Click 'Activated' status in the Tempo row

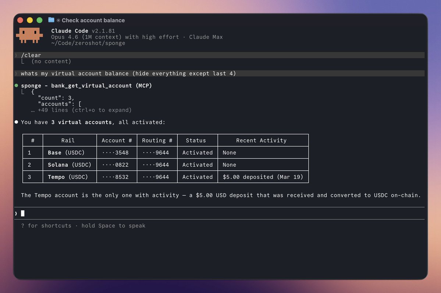(x=198, y=177)
